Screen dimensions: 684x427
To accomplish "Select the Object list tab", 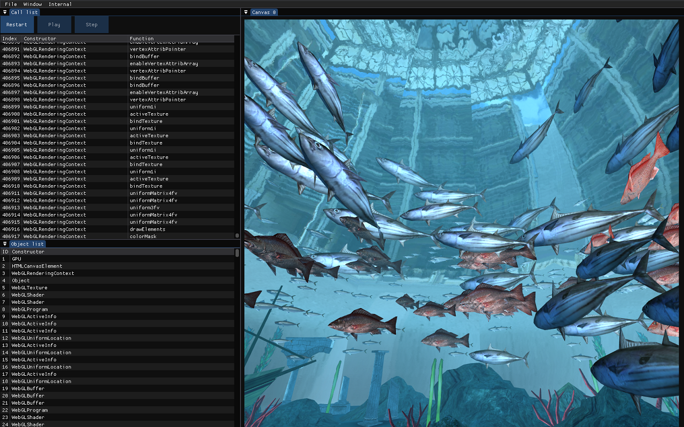I will click(28, 244).
